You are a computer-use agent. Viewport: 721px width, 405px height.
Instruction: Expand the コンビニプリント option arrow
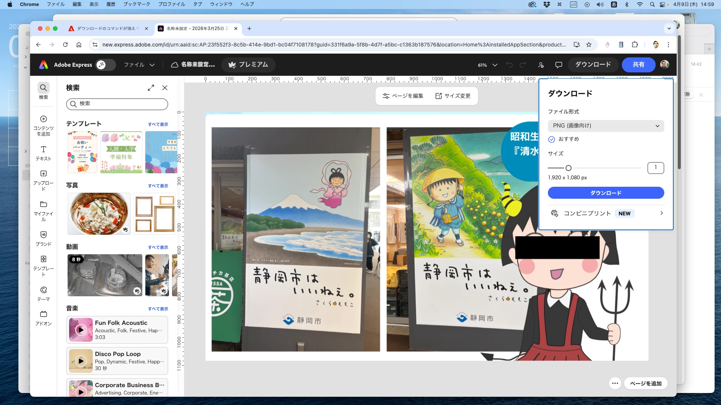pos(661,213)
